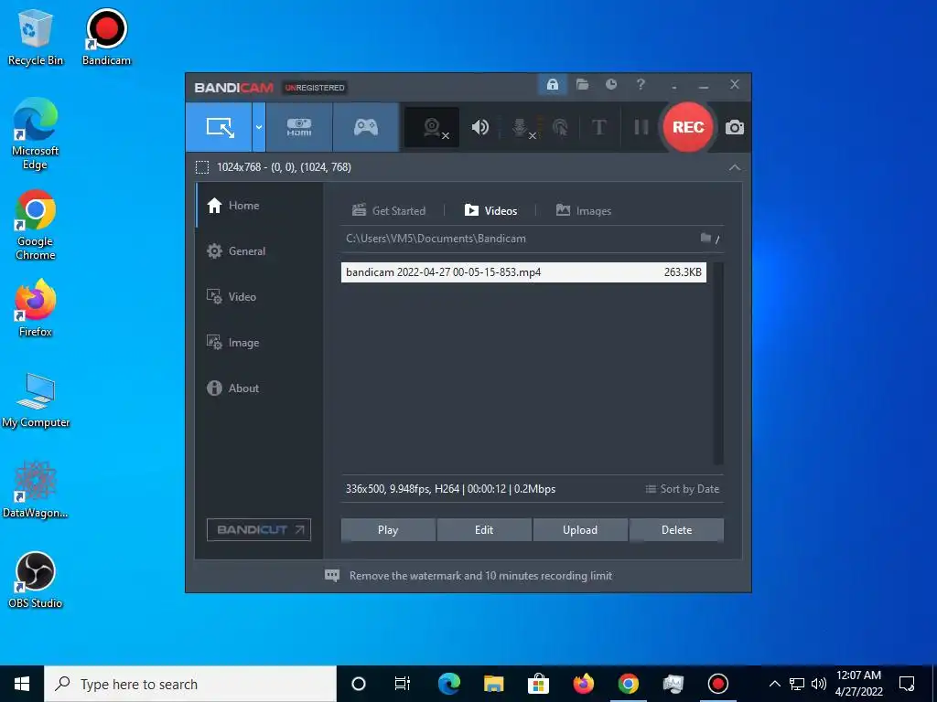Viewport: 937px width, 702px height.
Task: Open Microsoft Edge desktop shortcut
Action: [36, 134]
